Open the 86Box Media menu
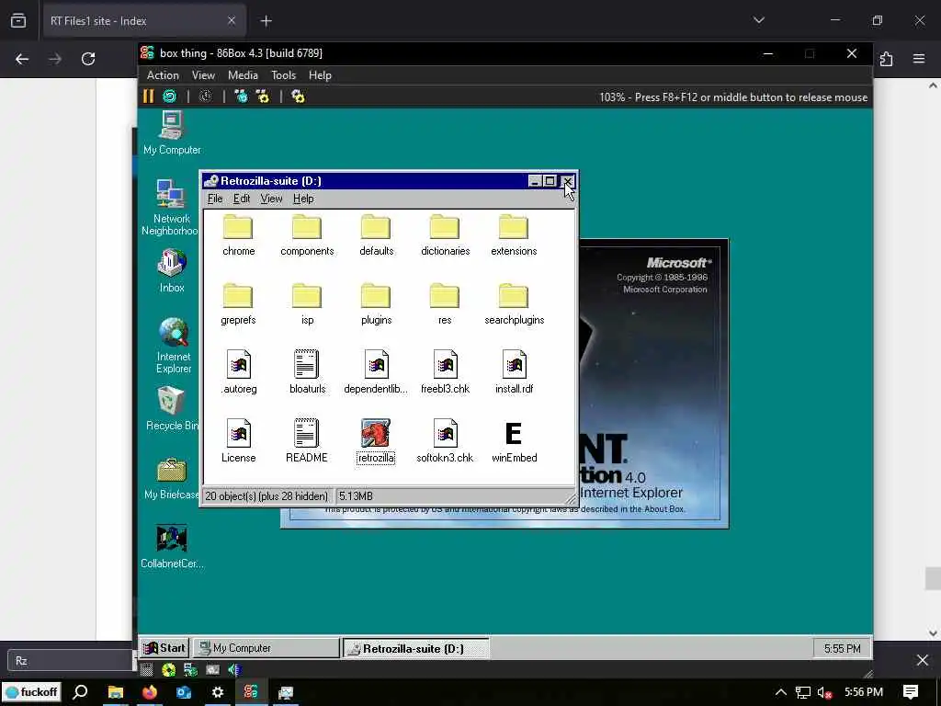The height and width of the screenshot is (706, 941). [x=243, y=75]
